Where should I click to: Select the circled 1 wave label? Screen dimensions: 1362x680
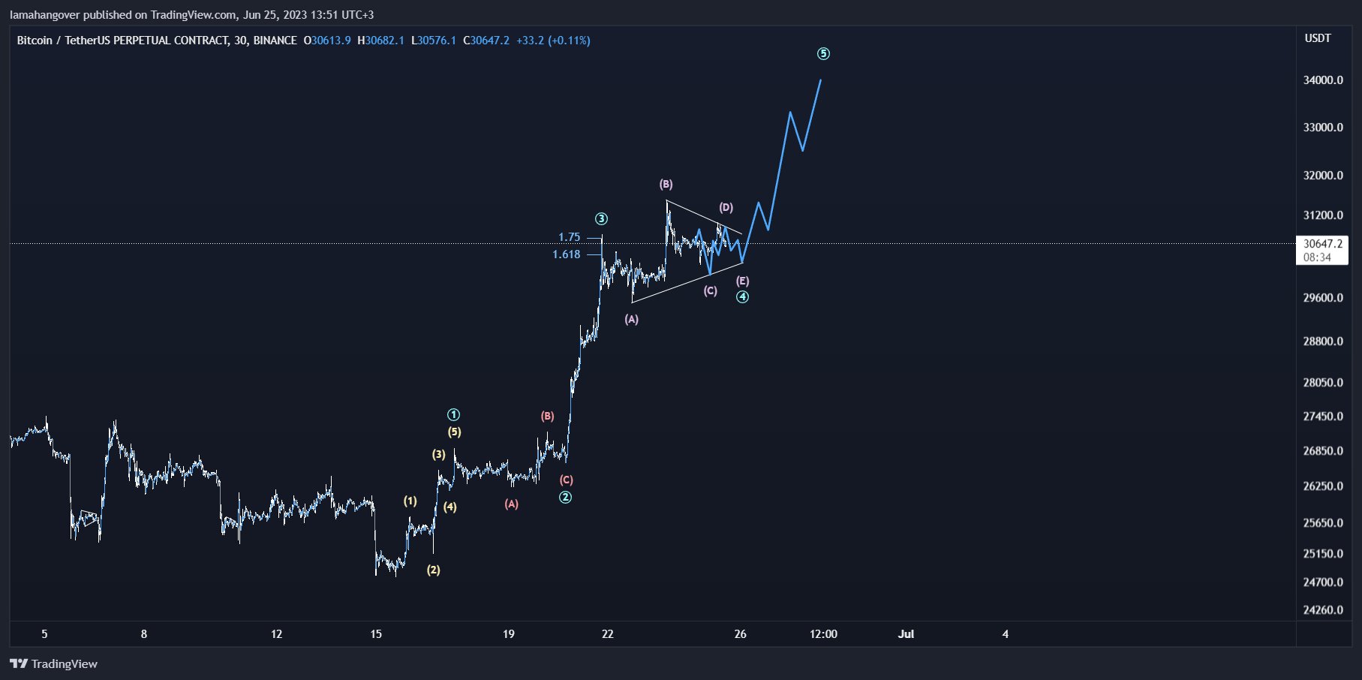pyautogui.click(x=453, y=415)
